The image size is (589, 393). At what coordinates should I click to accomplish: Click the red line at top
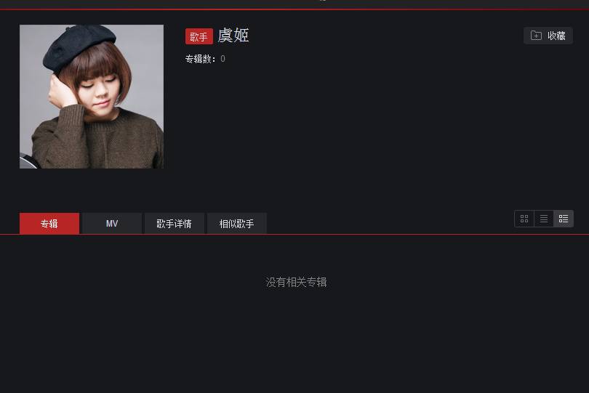[294, 9]
